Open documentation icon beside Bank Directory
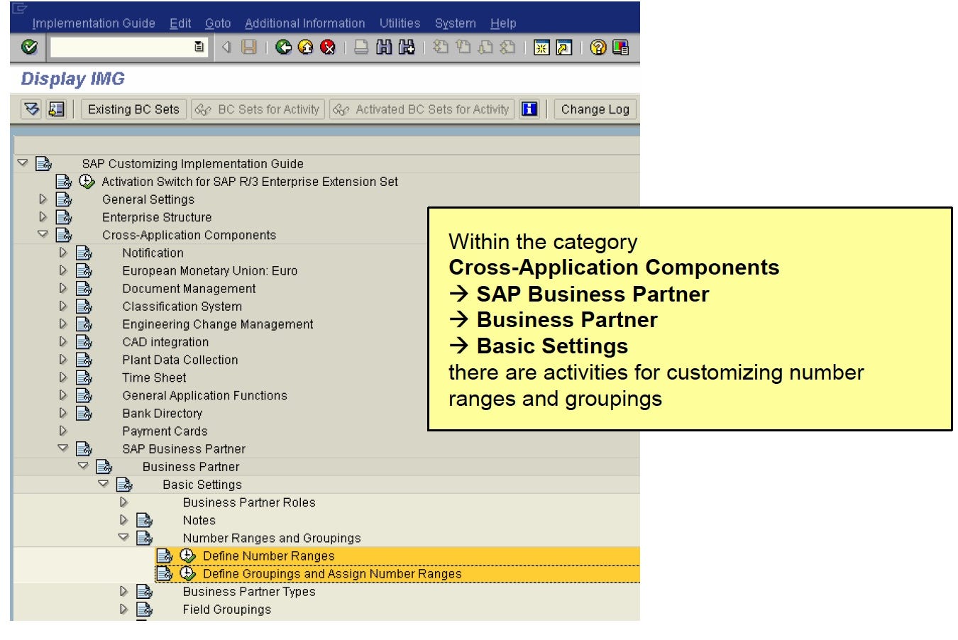 [x=84, y=413]
